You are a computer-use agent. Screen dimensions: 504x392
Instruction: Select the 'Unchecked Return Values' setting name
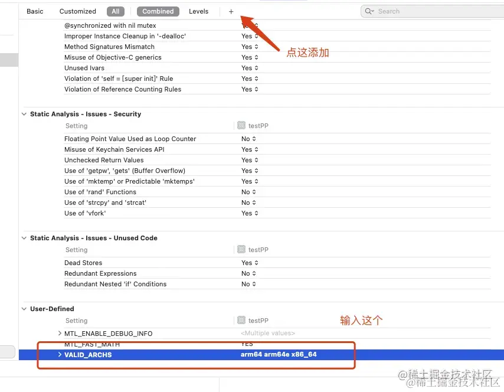tap(104, 160)
